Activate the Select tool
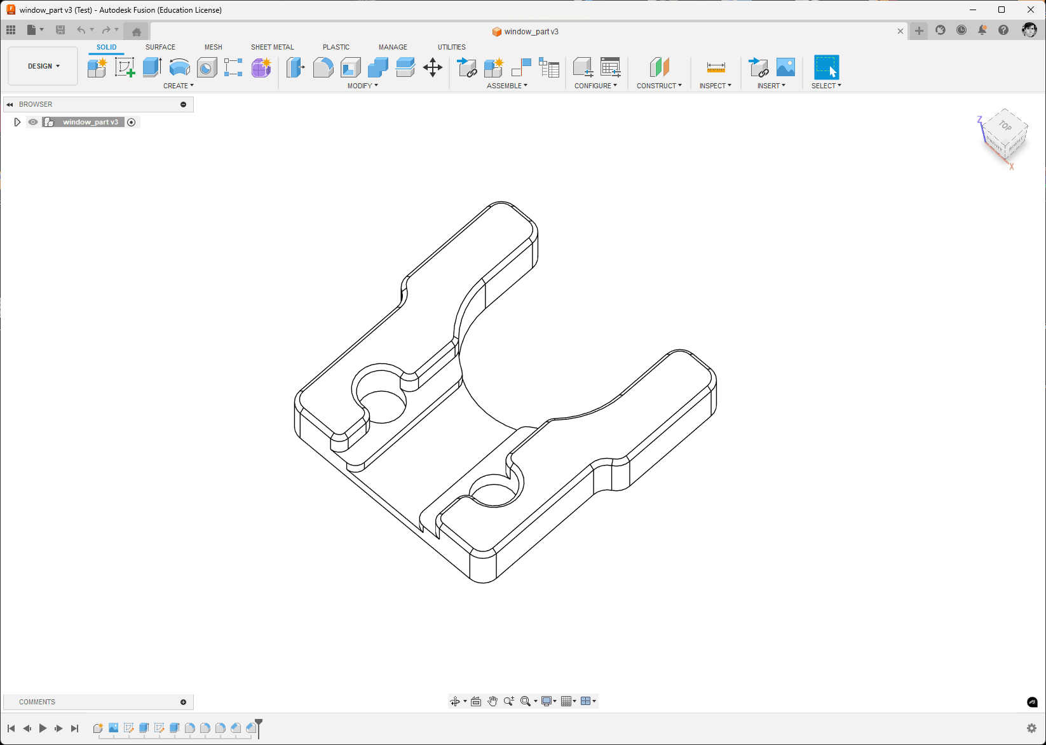The image size is (1046, 745). tap(826, 67)
